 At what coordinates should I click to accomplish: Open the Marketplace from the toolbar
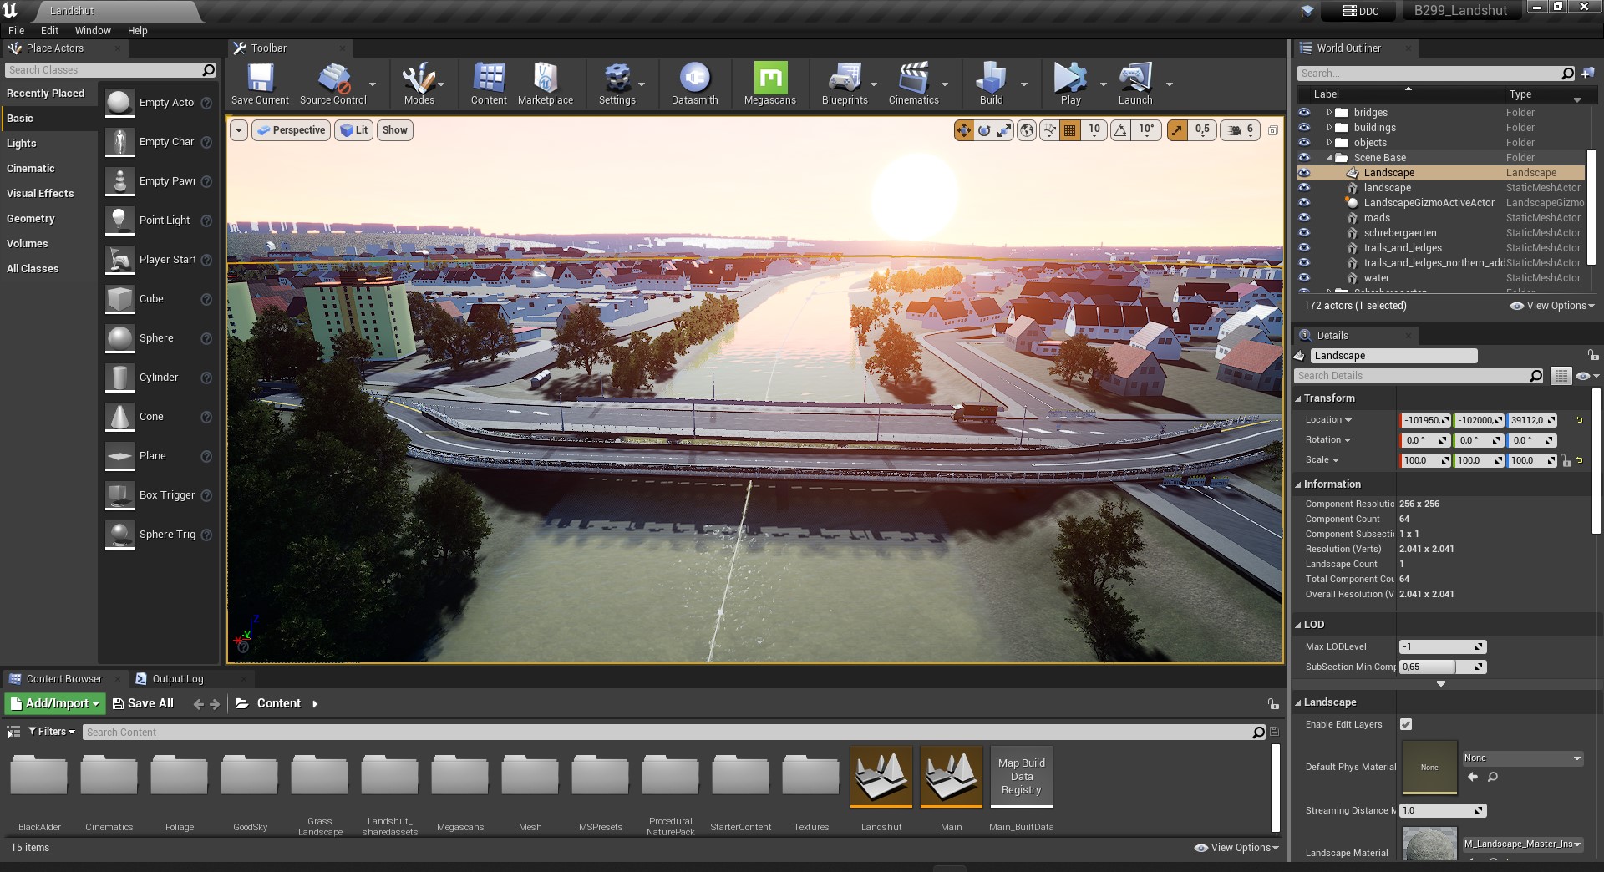(x=545, y=79)
